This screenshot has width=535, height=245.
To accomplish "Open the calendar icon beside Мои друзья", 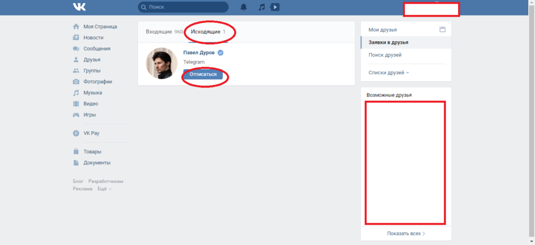I will click(x=443, y=30).
